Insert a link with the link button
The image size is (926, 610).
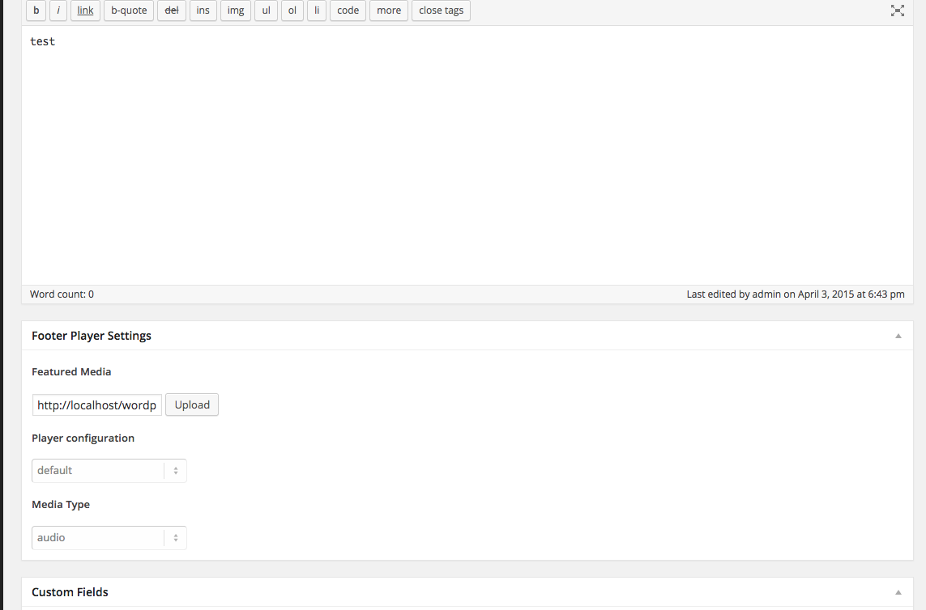(x=85, y=11)
